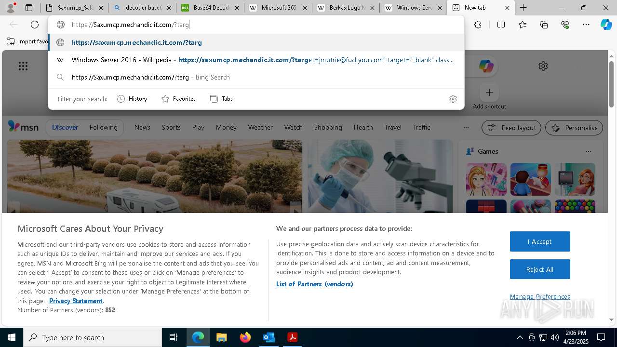Close the New tab tab

[x=507, y=8]
